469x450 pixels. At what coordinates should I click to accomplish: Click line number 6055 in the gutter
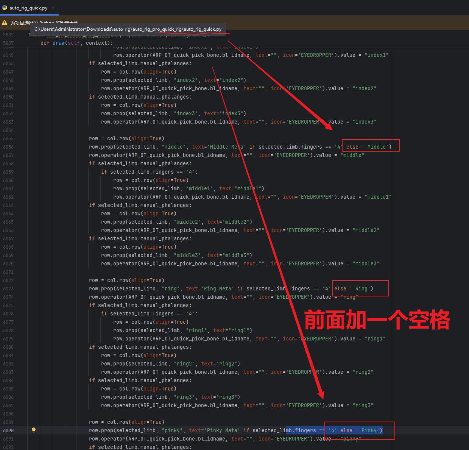[8, 138]
